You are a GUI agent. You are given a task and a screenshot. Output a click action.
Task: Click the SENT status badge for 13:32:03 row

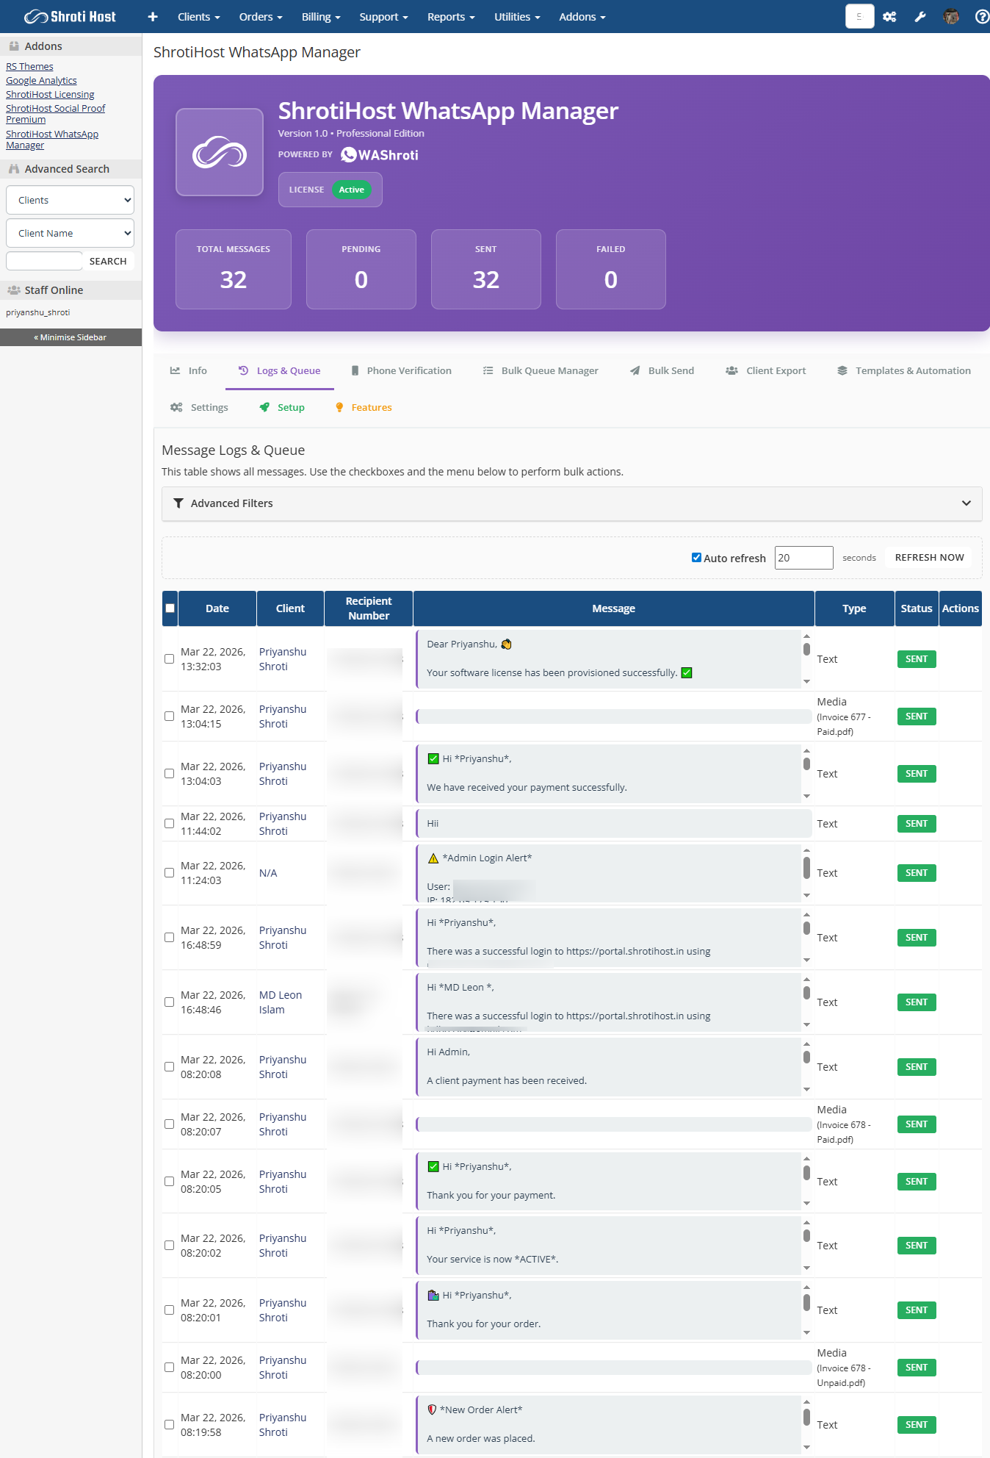click(x=916, y=658)
